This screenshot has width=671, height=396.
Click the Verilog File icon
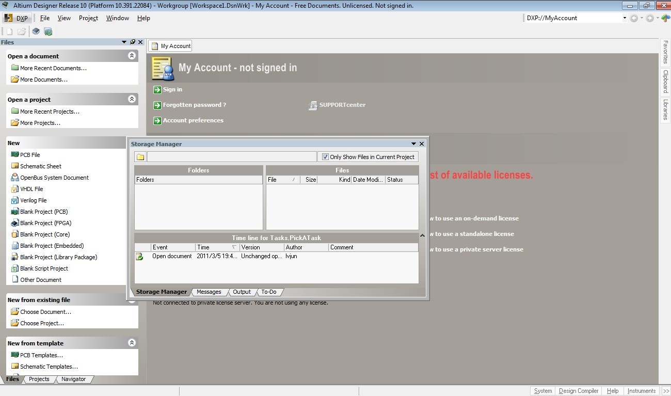(15, 200)
